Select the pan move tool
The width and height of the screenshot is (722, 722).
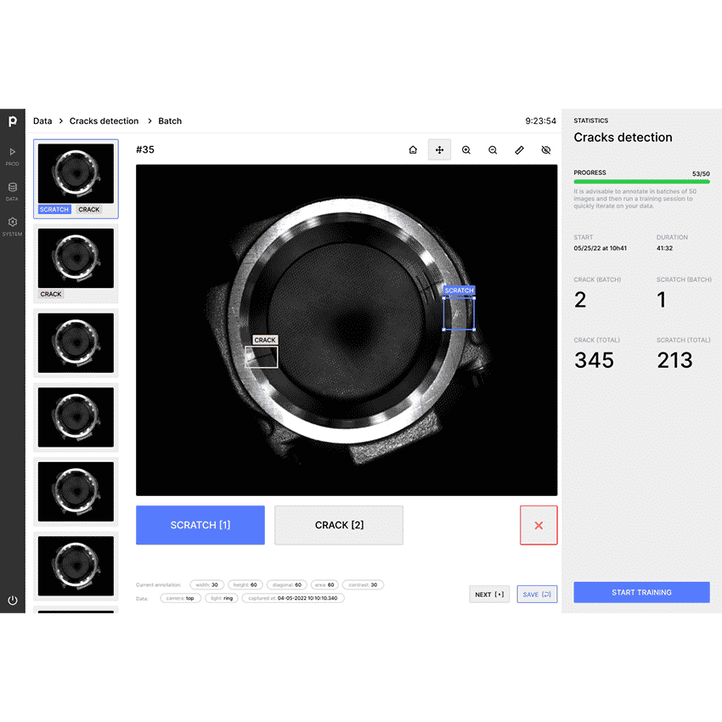pos(439,150)
